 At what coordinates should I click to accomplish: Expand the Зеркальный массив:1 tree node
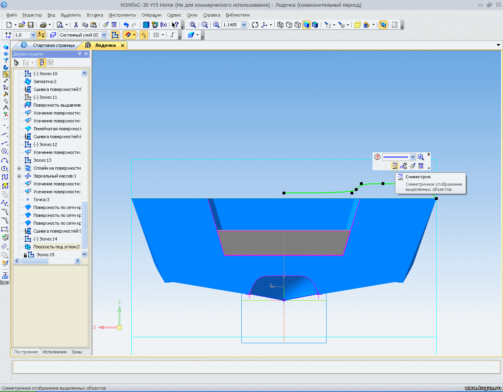[19, 176]
